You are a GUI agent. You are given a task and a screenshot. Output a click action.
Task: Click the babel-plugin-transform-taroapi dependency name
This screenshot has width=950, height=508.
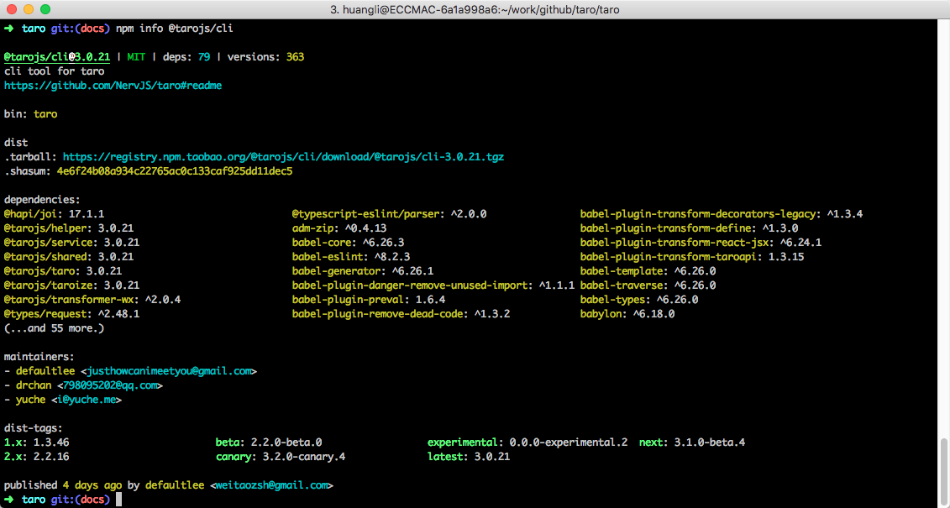coord(669,257)
